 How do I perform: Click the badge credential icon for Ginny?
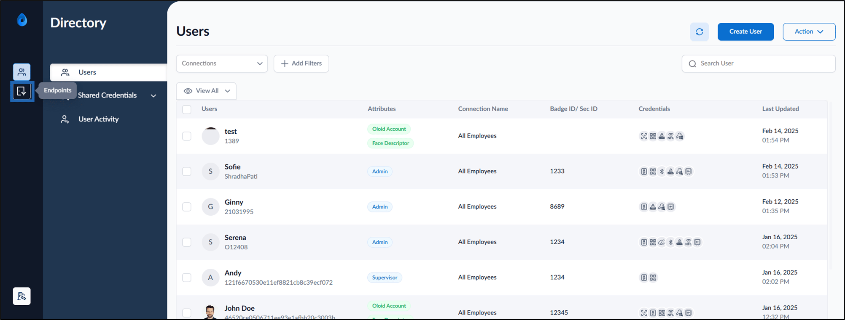644,207
